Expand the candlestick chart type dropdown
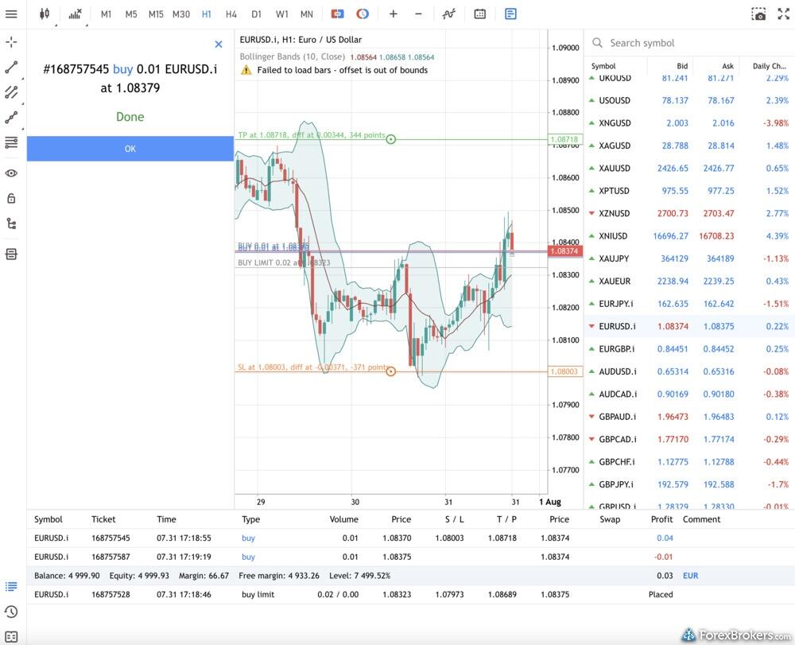The width and height of the screenshot is (795, 645). 45,14
